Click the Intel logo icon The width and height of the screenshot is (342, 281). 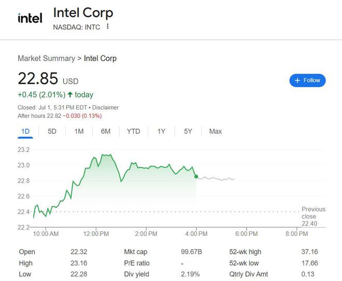30,18
